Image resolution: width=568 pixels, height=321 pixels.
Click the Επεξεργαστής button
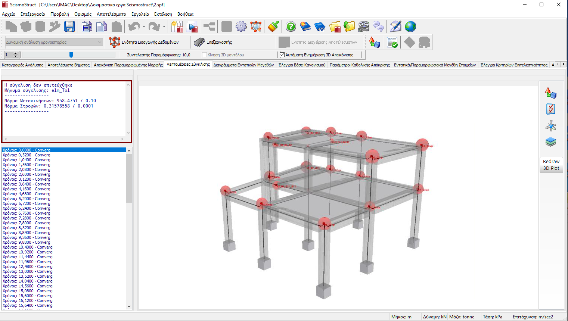point(213,42)
